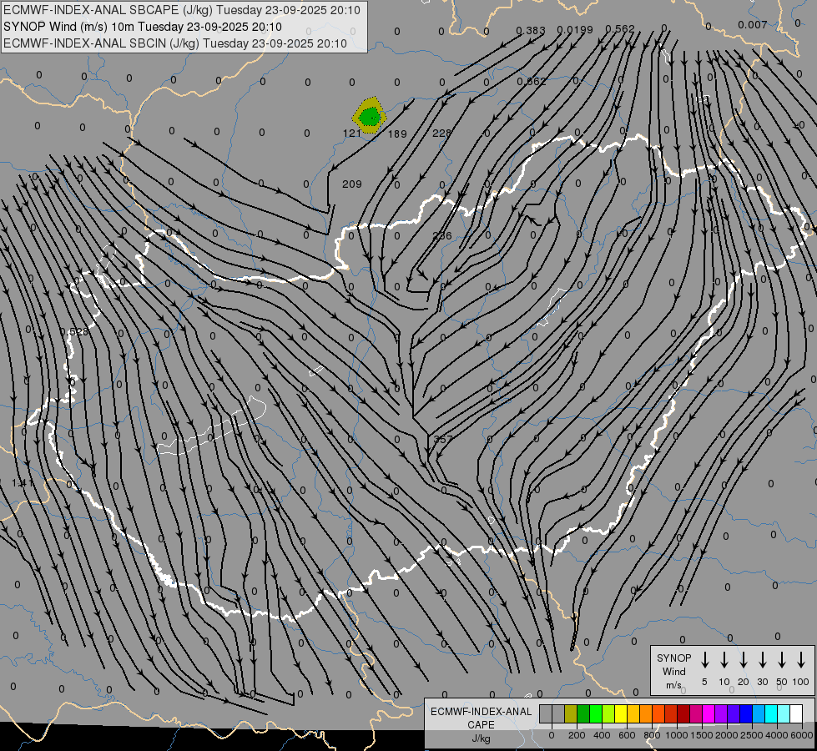Viewport: 817px width, 751px height.
Task: Click the 1500 tick label in CAPE legend
Action: 702,735
